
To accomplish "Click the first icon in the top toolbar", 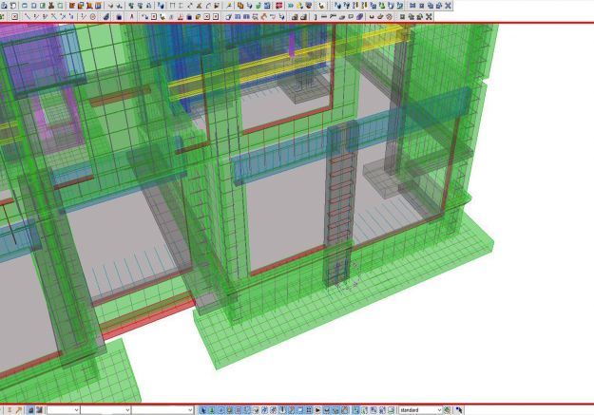I will tap(5, 5).
